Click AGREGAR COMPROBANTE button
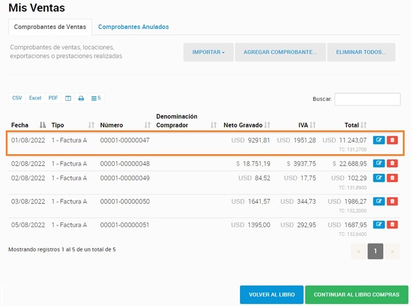 (280, 52)
